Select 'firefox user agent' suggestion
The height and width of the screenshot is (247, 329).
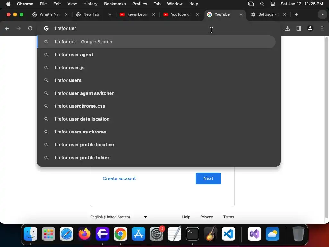pos(156,55)
